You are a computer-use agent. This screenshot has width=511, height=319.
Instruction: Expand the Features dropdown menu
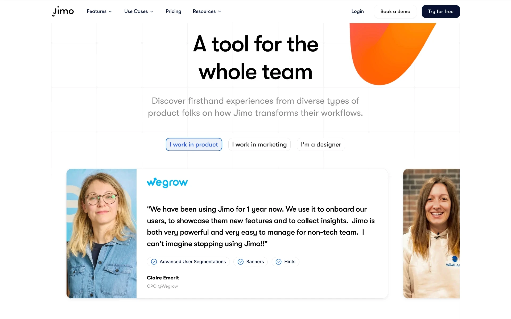click(x=99, y=11)
